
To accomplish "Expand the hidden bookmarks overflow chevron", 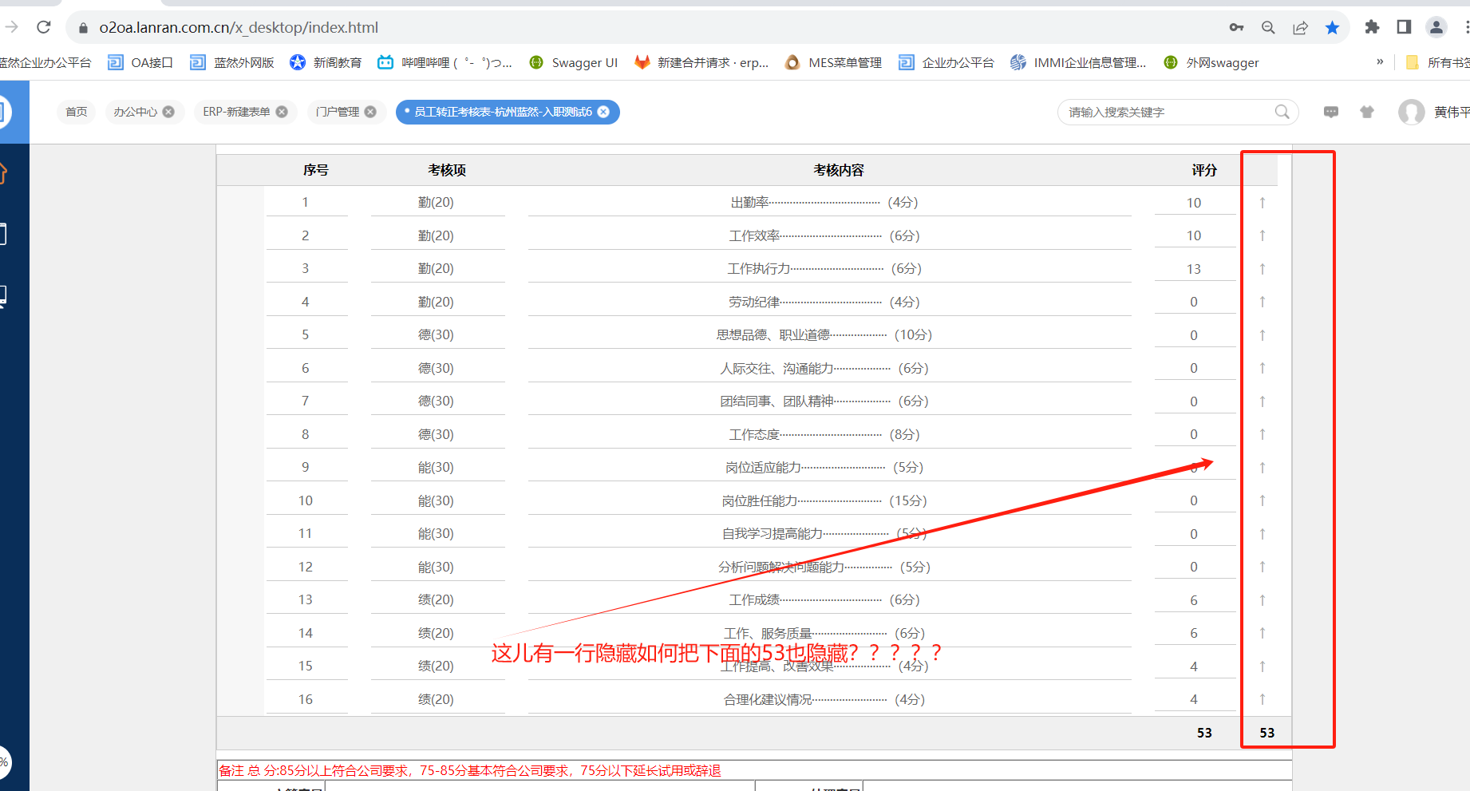I will click(1380, 62).
